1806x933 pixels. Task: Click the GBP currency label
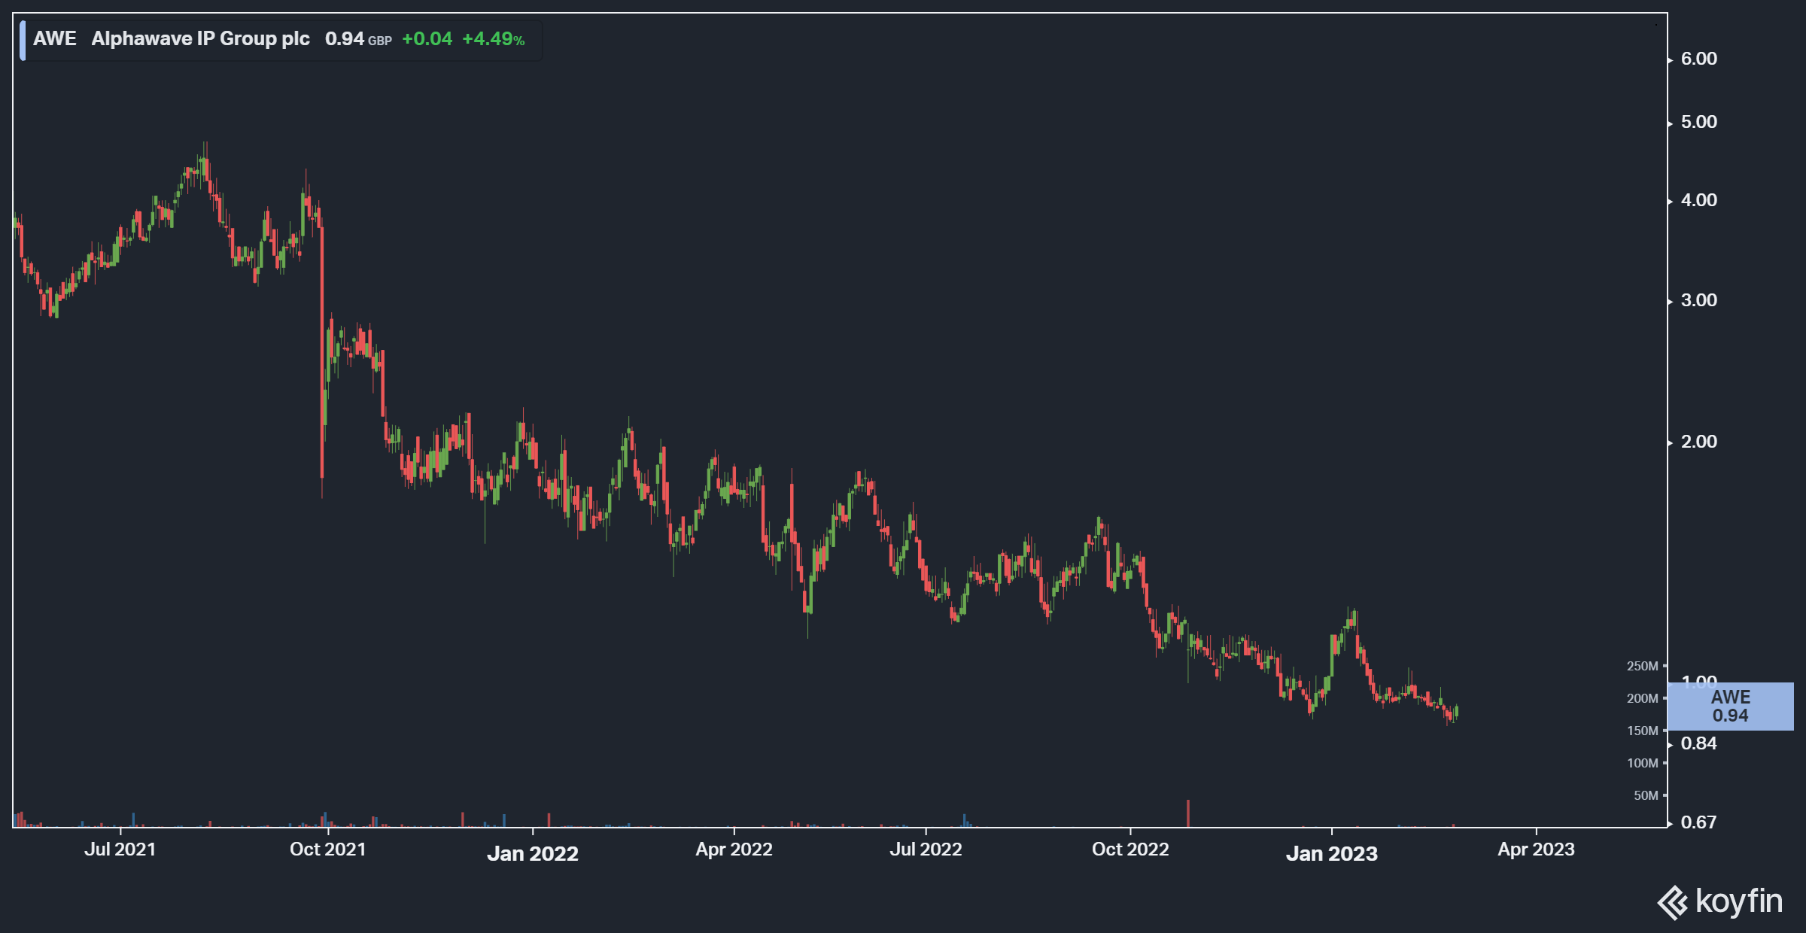[x=380, y=41]
